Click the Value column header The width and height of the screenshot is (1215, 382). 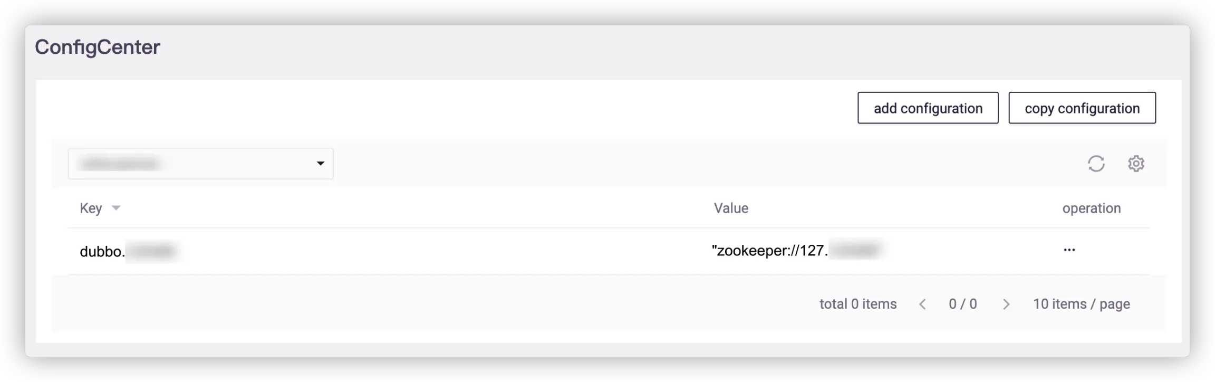731,208
